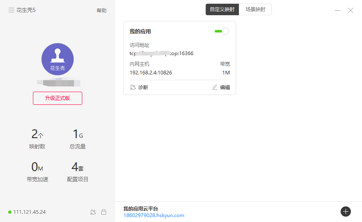Click the 我的应用 card title
This screenshot has height=222, width=362.
pos(140,31)
